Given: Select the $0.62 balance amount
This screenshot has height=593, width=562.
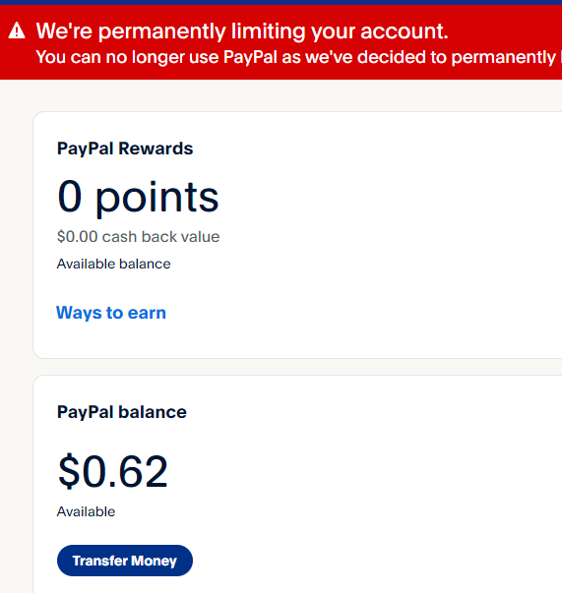Looking at the screenshot, I should tap(113, 472).
